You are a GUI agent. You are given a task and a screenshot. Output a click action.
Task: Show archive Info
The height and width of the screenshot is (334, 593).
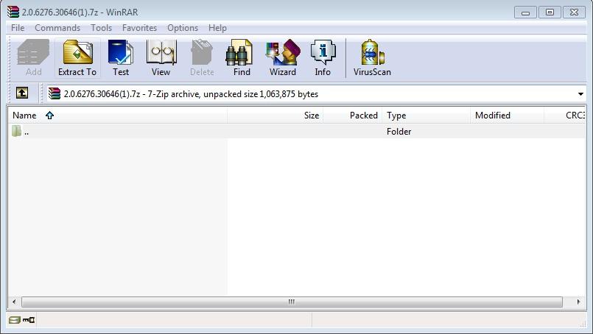(323, 58)
